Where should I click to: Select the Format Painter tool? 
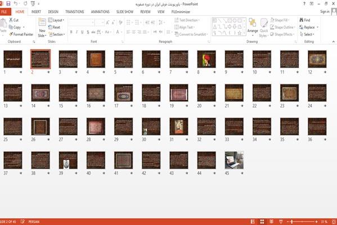click(21, 34)
